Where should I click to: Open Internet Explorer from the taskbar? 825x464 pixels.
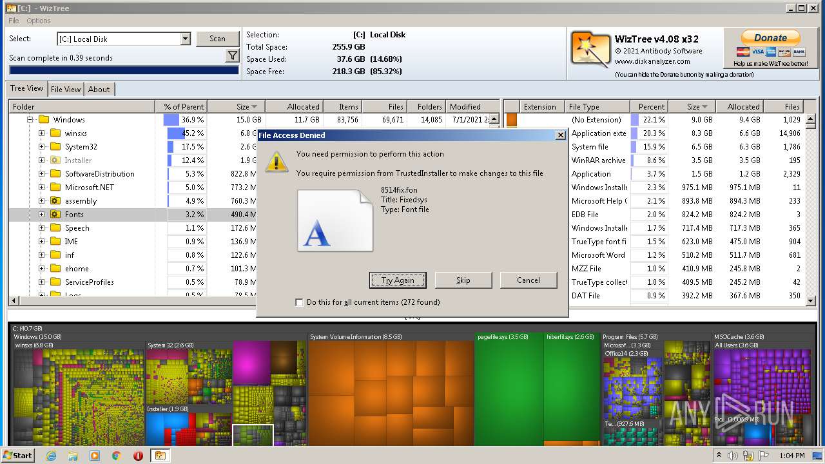52,456
